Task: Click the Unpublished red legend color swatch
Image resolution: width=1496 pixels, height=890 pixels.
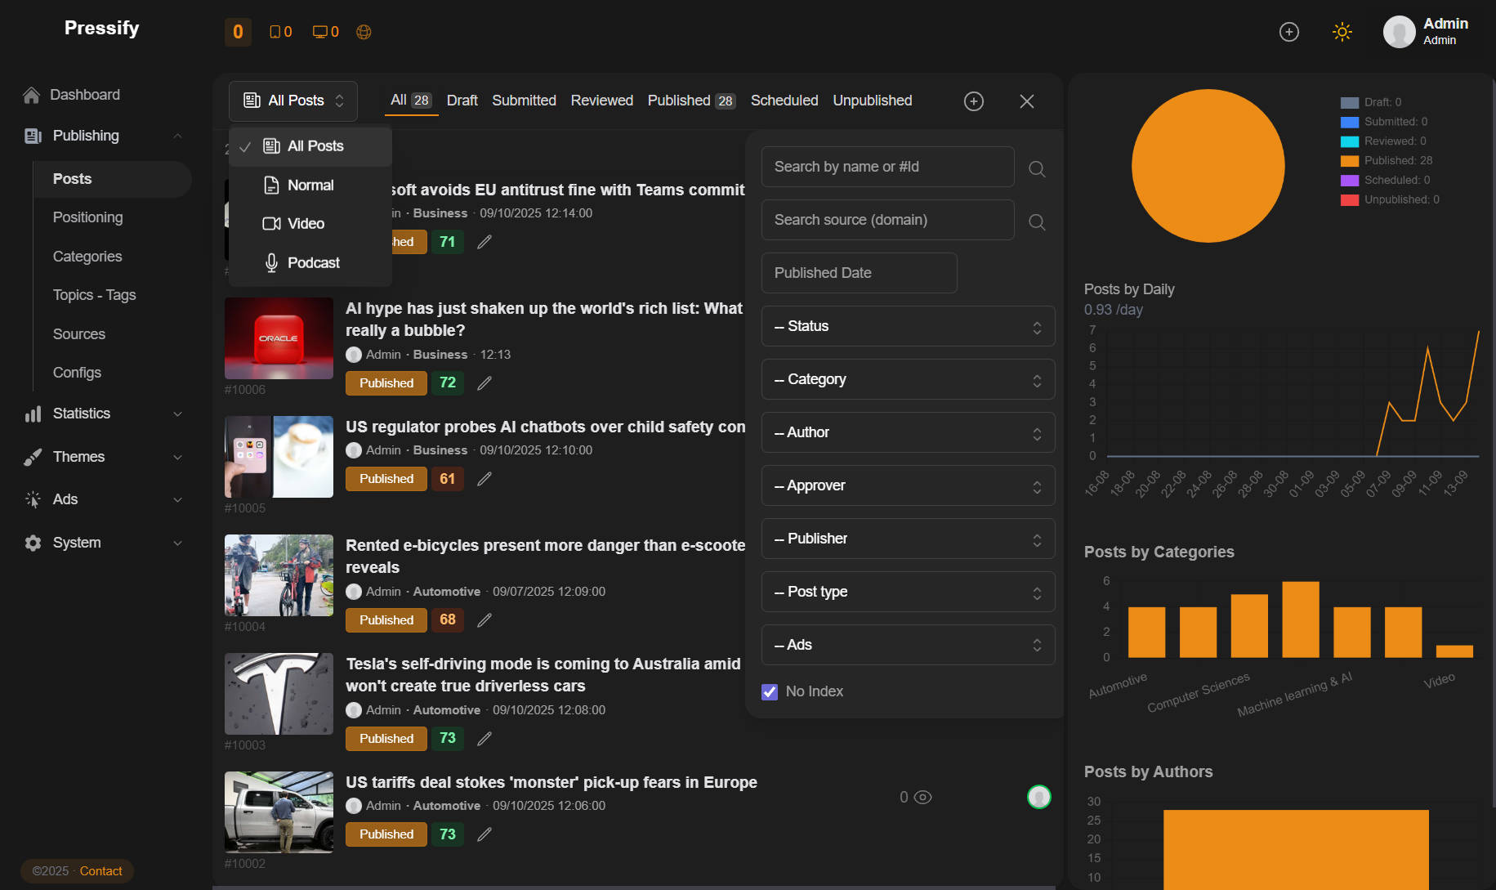Action: (1349, 200)
